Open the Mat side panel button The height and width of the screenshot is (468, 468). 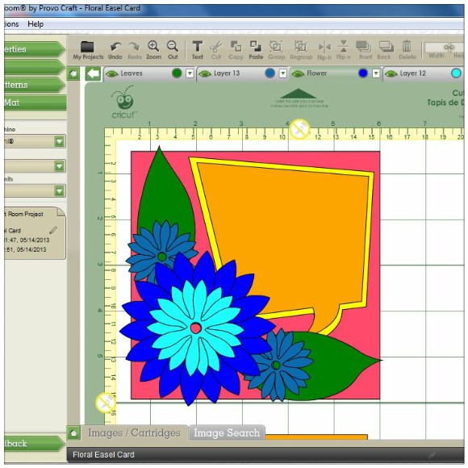click(35, 102)
